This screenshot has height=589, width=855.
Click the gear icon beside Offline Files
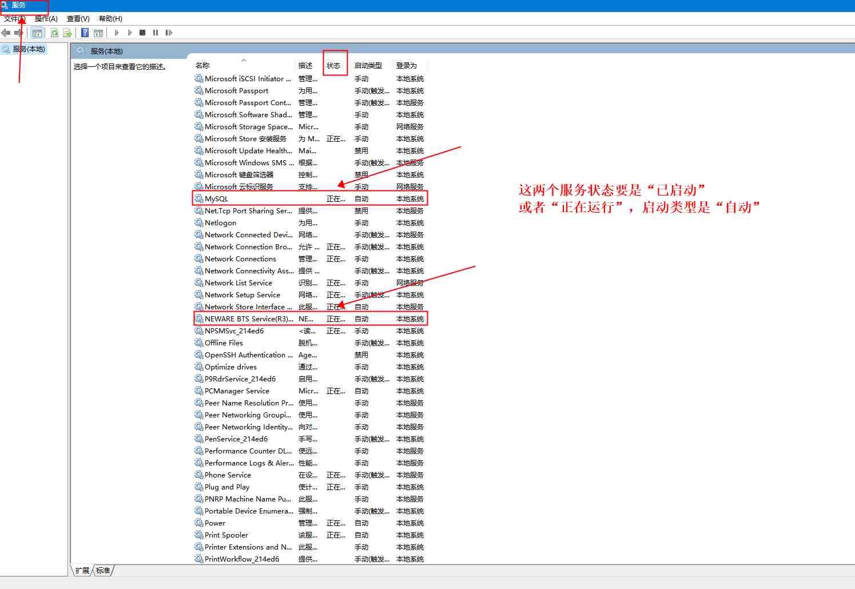(x=199, y=343)
